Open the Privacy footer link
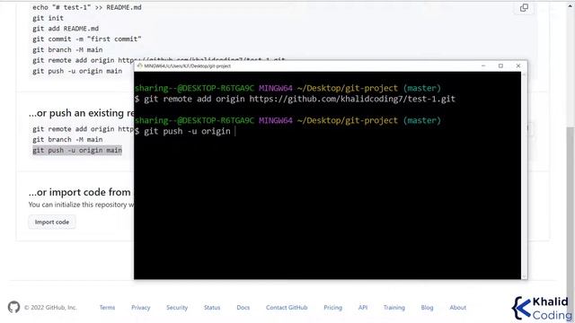 coord(141,308)
